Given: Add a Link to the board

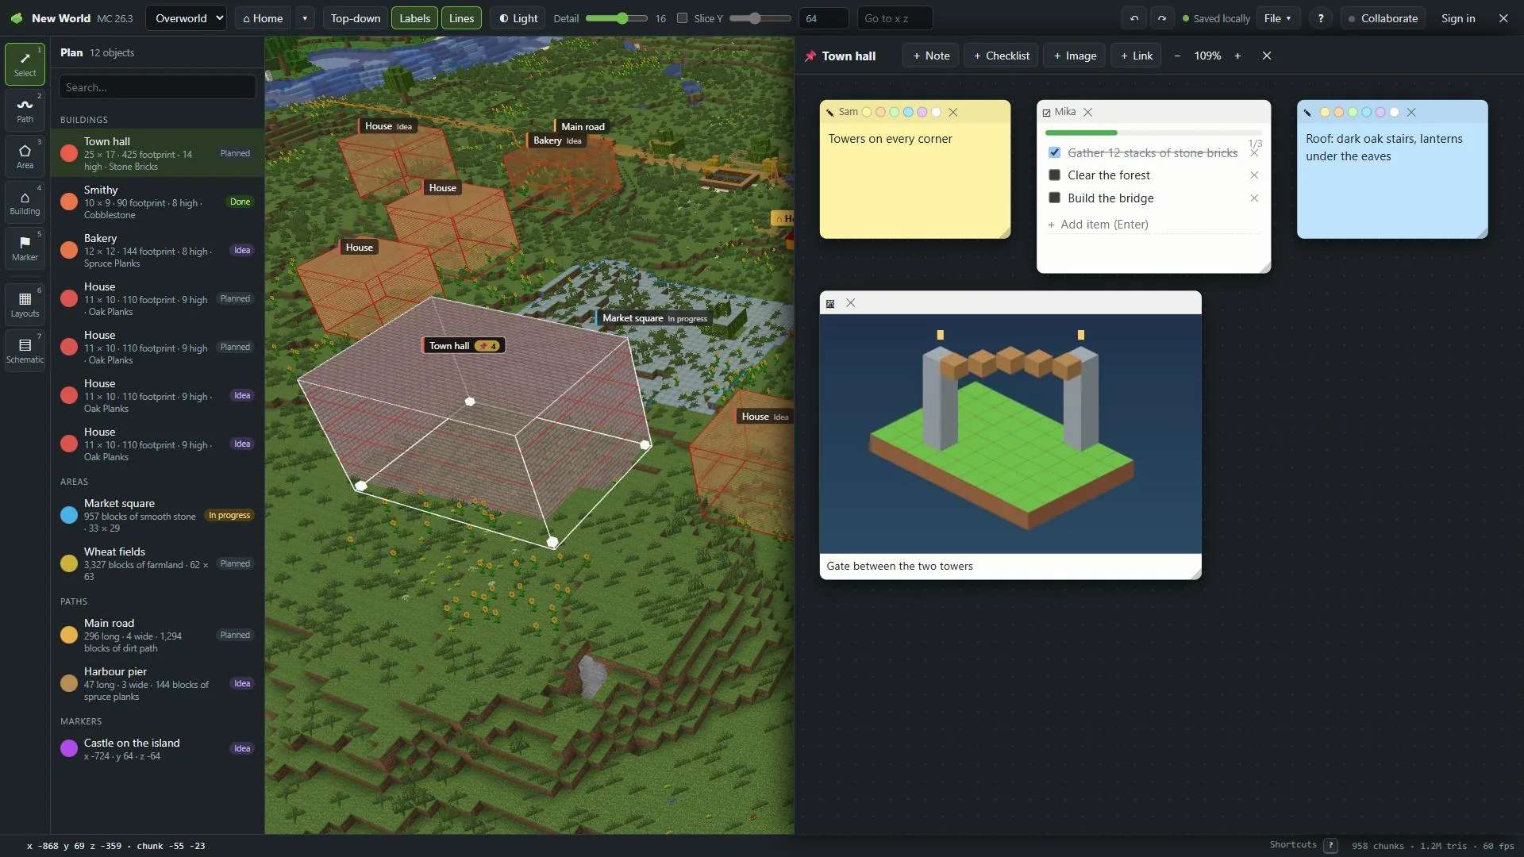Looking at the screenshot, I should 1136,56.
